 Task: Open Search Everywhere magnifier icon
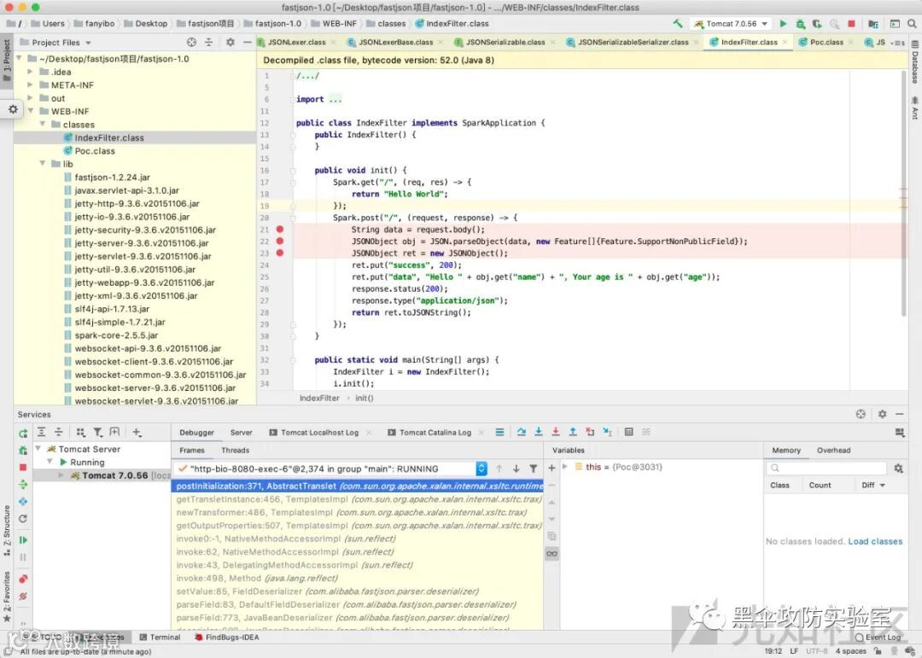point(912,24)
